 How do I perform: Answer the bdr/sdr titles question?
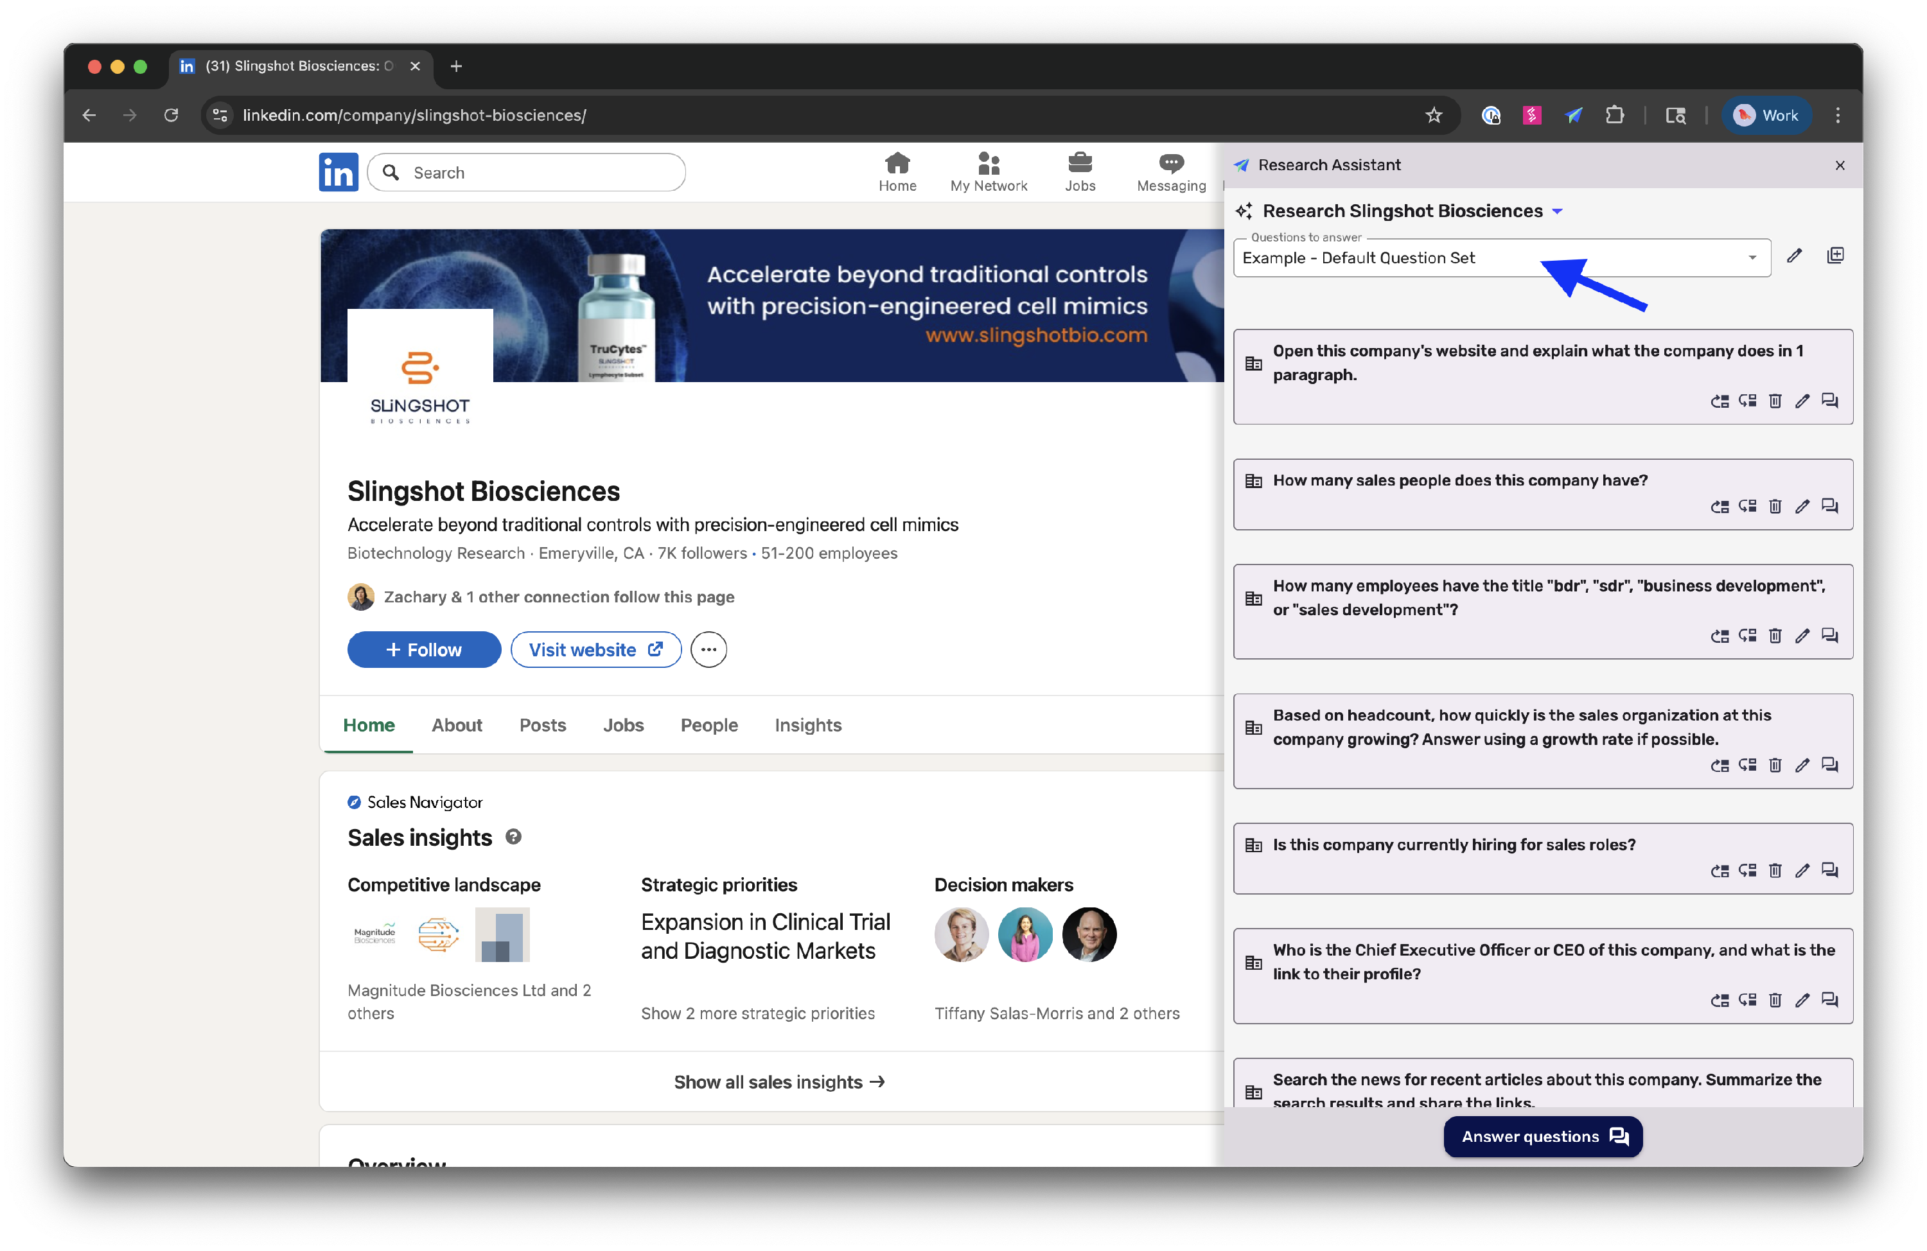(1830, 636)
